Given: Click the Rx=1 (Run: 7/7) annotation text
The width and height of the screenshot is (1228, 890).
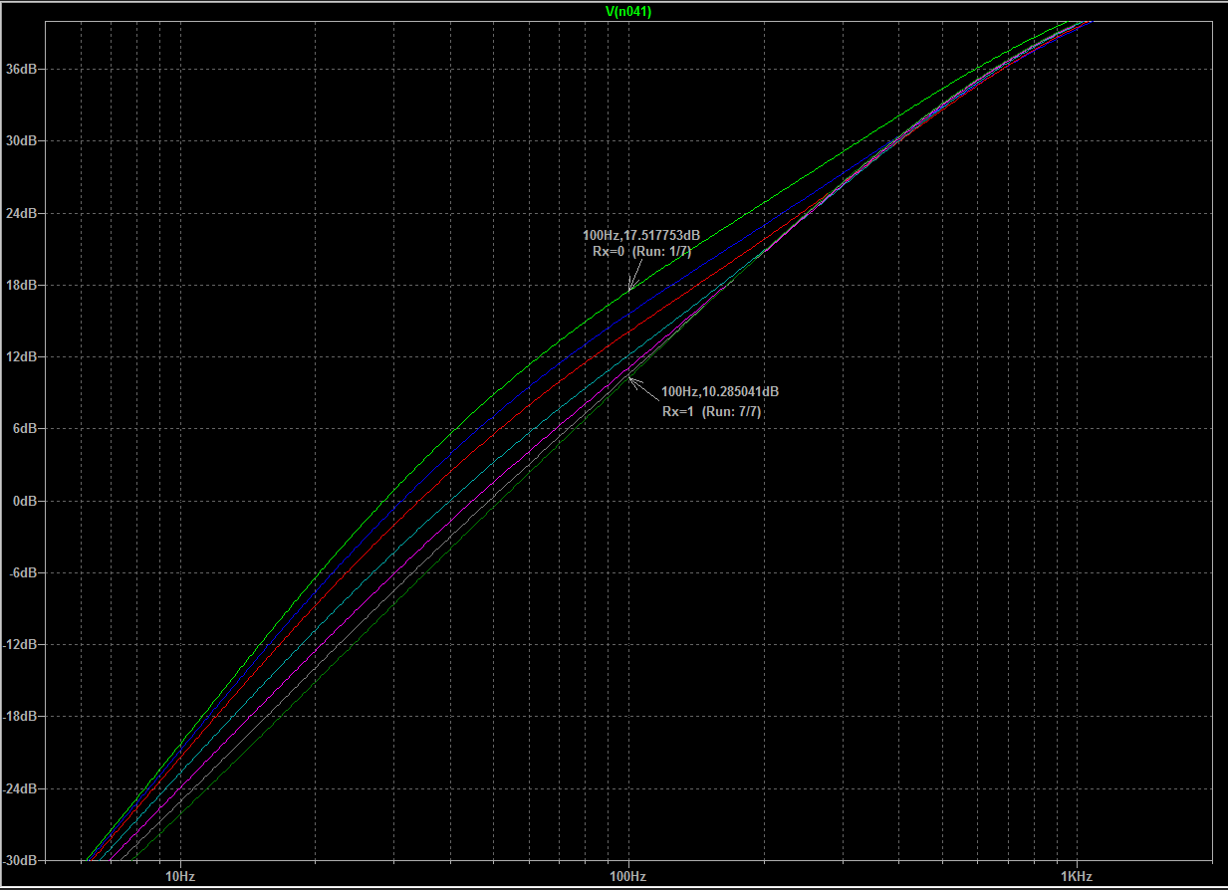Looking at the screenshot, I should click(711, 411).
